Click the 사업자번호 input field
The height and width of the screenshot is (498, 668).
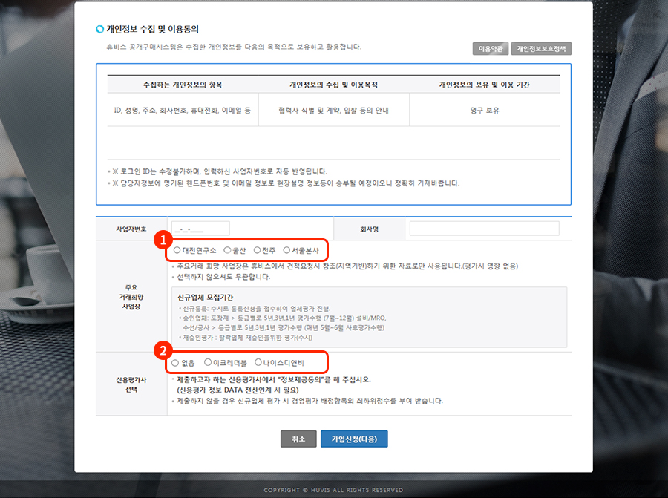200,229
